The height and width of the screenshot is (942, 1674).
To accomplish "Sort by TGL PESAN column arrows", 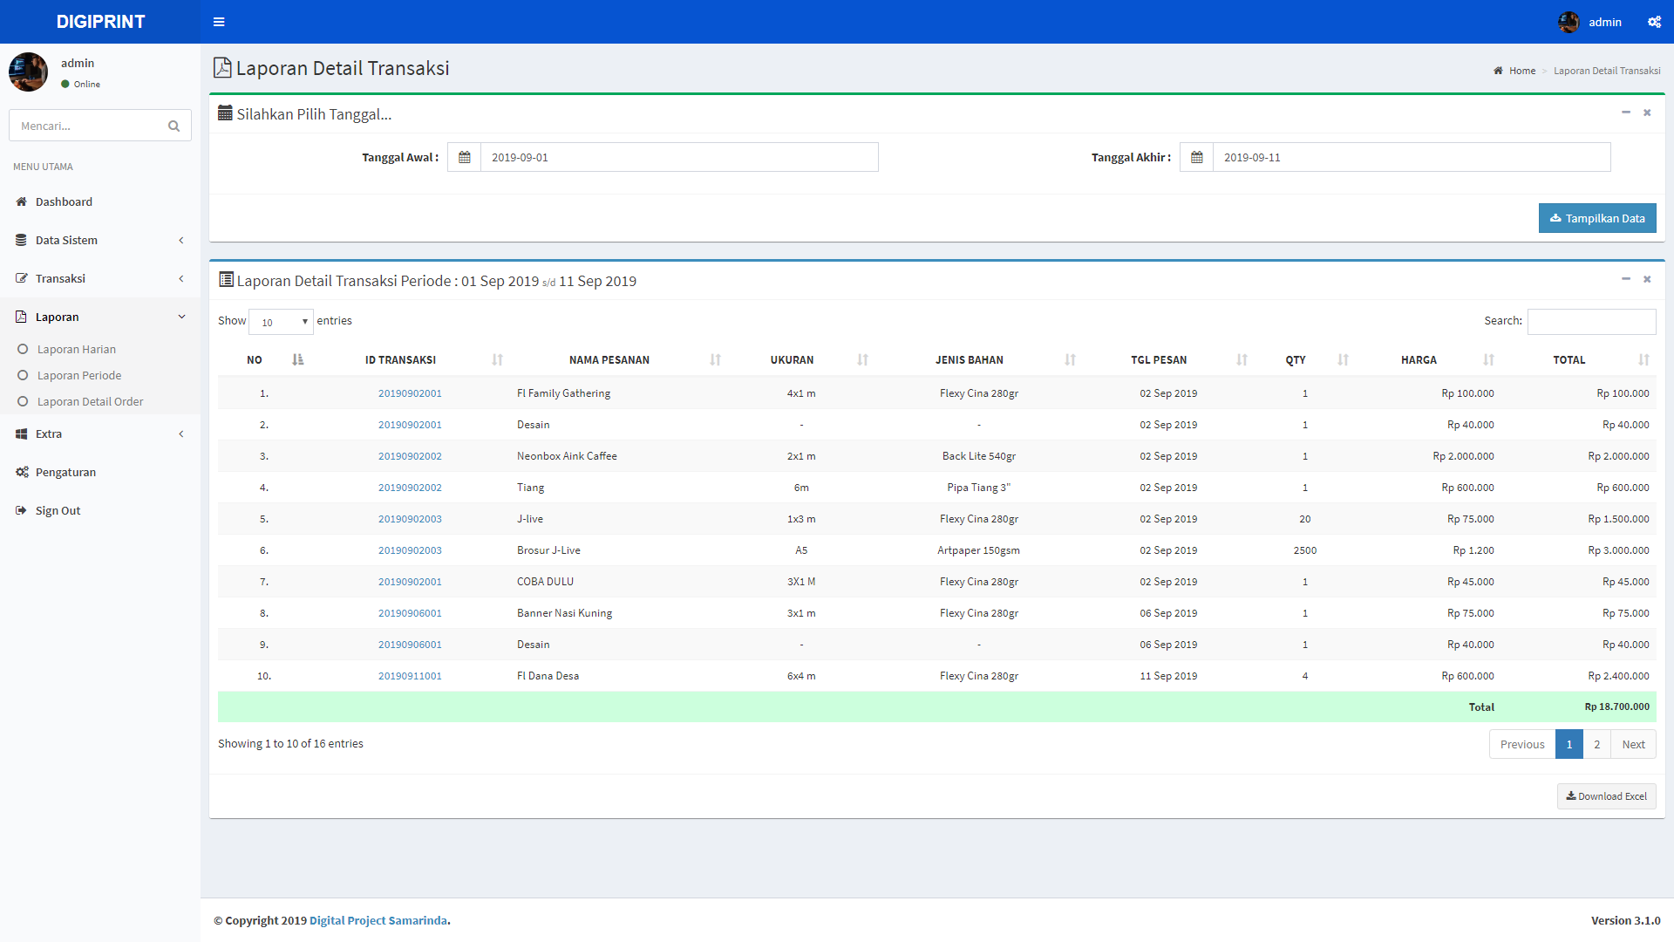I will pos(1242,359).
